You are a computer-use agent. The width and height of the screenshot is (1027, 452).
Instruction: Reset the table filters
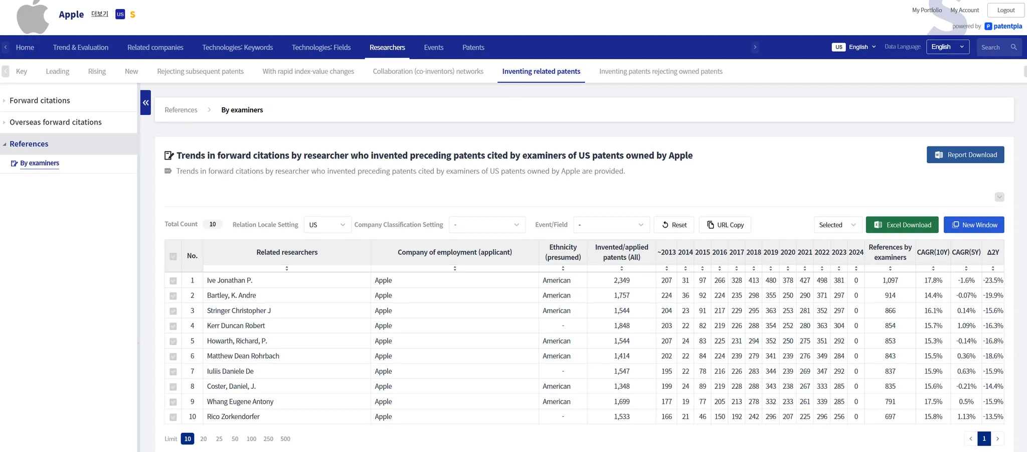pyautogui.click(x=674, y=225)
